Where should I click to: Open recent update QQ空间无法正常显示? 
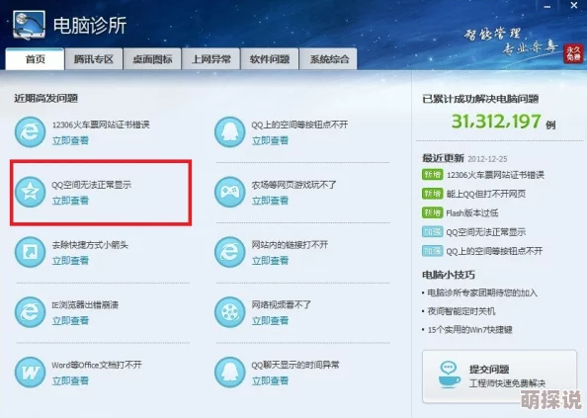pos(486,232)
